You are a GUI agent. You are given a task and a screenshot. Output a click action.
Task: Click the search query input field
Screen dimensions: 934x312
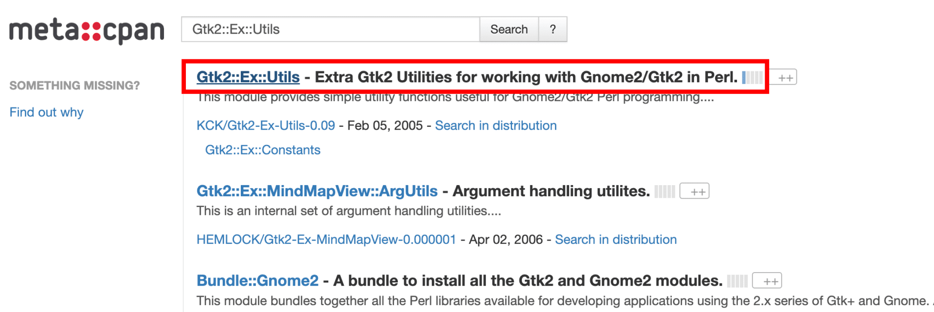pyautogui.click(x=330, y=29)
